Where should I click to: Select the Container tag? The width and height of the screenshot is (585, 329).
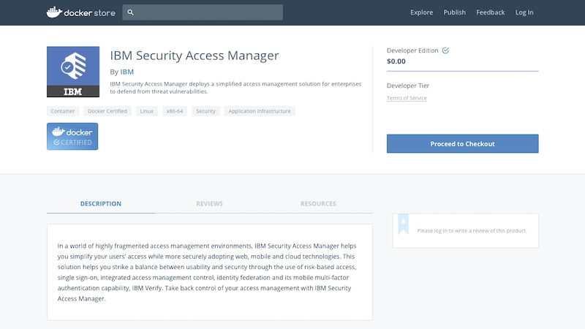point(63,111)
